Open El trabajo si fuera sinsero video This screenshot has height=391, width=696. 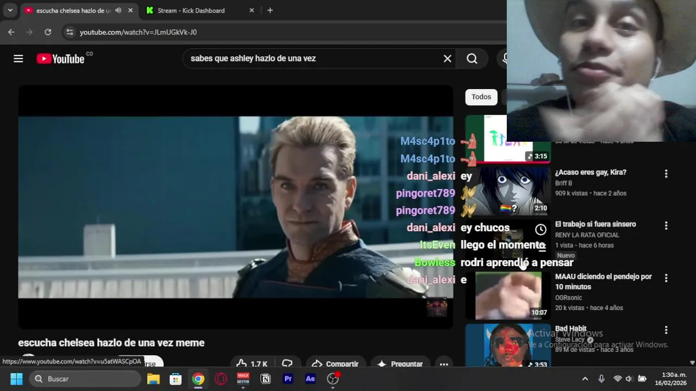(x=595, y=224)
